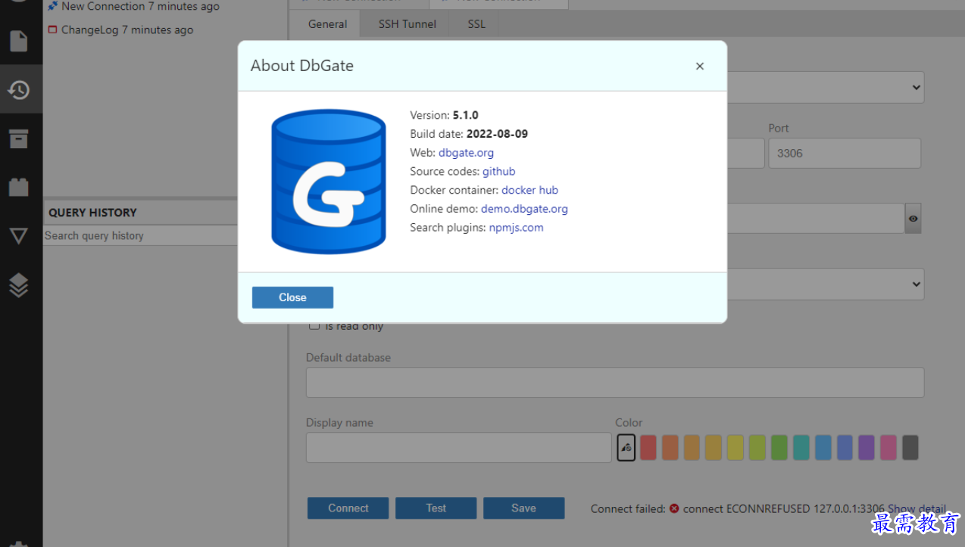Switch to the General tab
The height and width of the screenshot is (547, 965).
[x=327, y=24]
